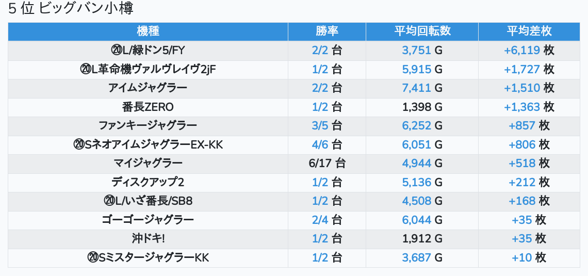Click the 機種 column header
The height and width of the screenshot is (276, 588).
pos(148,31)
